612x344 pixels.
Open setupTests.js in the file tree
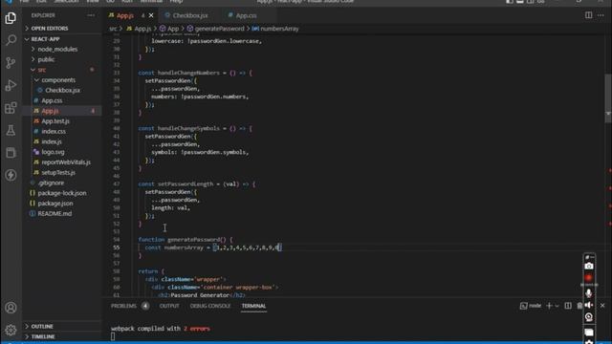click(x=58, y=172)
